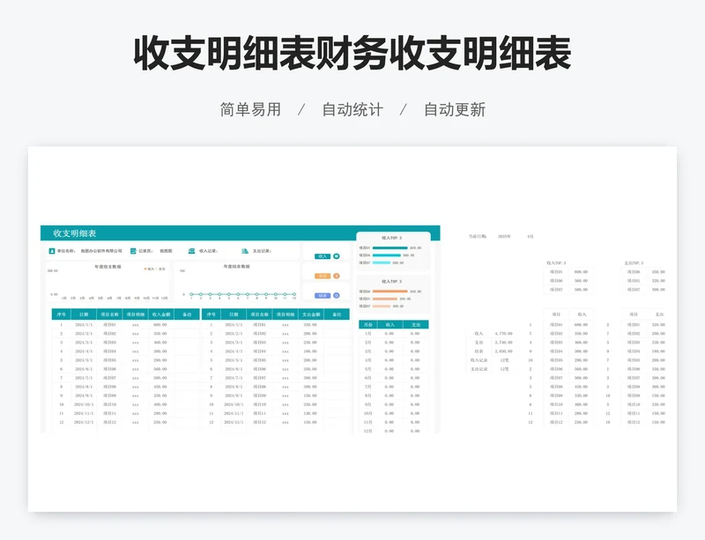705x540 pixels.
Task: Click the 收入金额 column header
Action: click(161, 314)
